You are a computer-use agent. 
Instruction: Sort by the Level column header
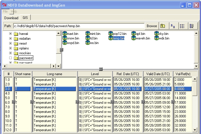click(x=95, y=74)
